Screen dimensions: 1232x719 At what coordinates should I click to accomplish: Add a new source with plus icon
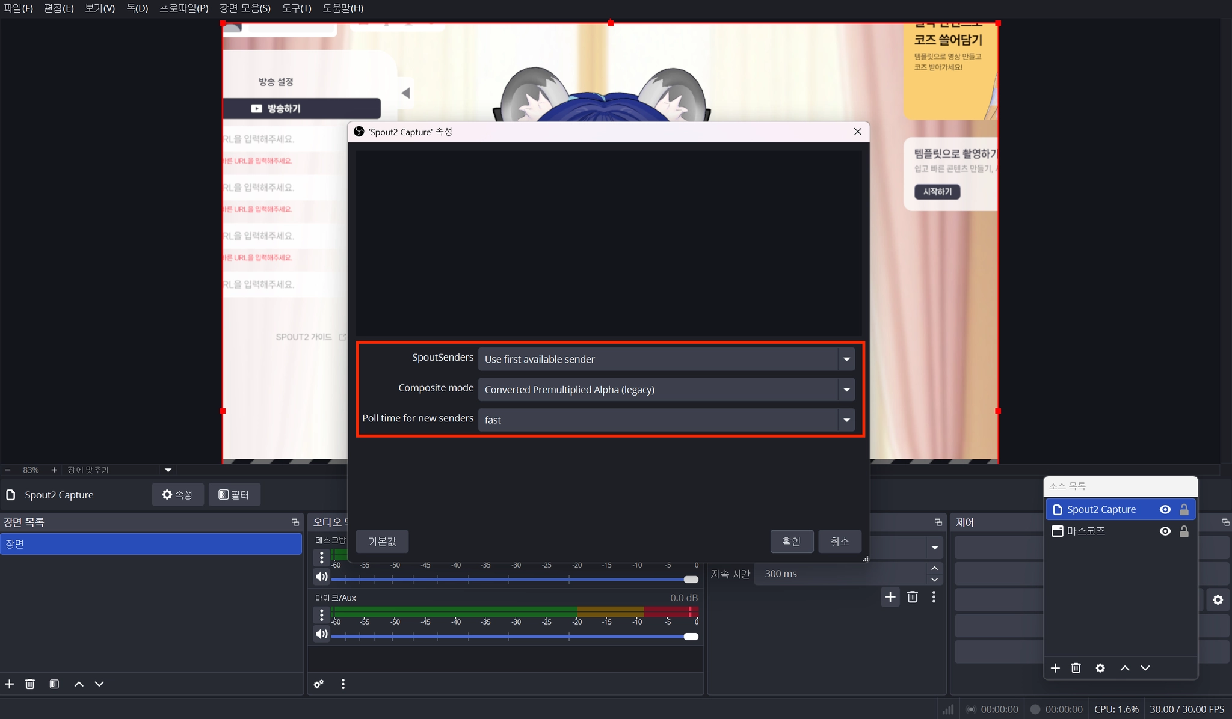pyautogui.click(x=1055, y=668)
